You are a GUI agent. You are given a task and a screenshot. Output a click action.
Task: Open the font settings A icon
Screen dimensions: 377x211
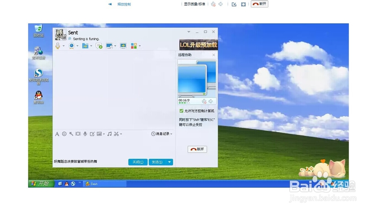pyautogui.click(x=57, y=134)
